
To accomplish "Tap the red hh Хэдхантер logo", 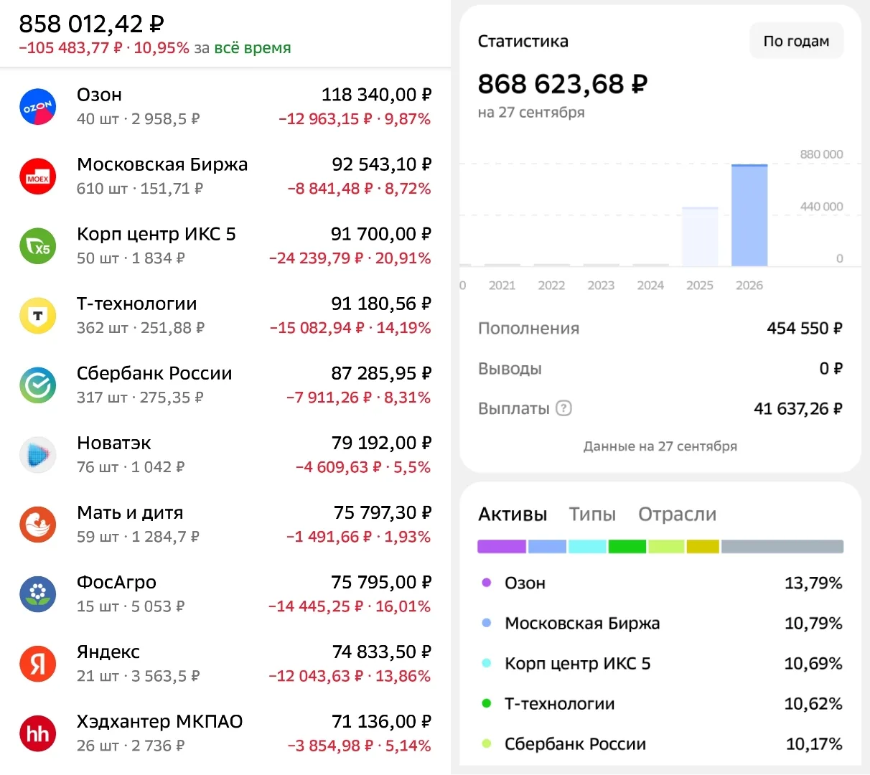I will pos(37,733).
